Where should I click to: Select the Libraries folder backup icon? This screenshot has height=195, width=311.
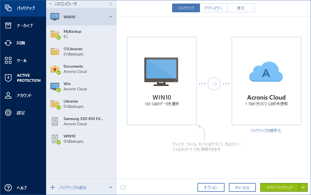(55, 104)
